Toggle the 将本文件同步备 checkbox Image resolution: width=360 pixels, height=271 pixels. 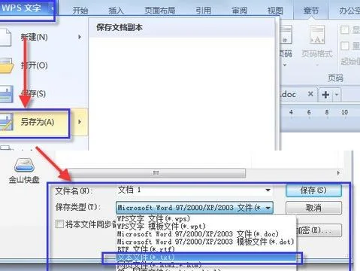(59, 224)
